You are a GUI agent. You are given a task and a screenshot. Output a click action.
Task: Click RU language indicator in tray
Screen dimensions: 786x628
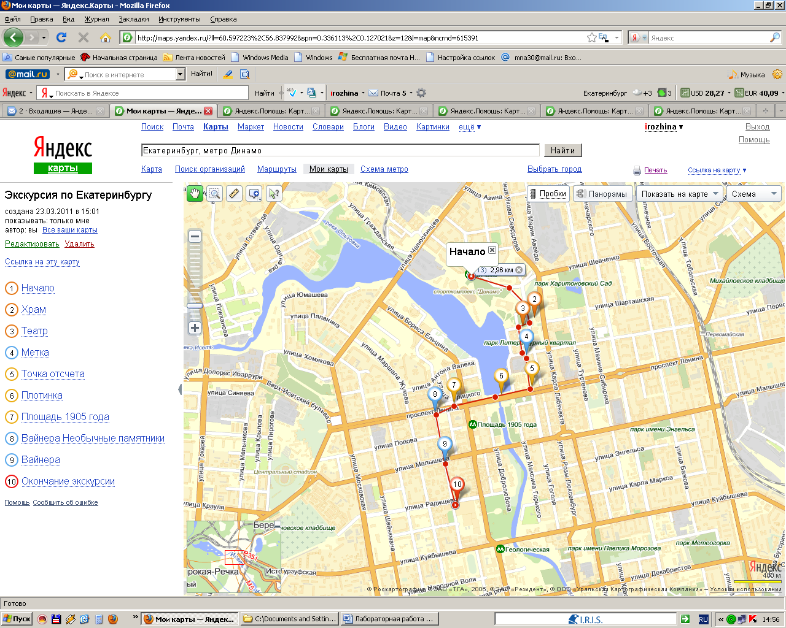(x=703, y=619)
